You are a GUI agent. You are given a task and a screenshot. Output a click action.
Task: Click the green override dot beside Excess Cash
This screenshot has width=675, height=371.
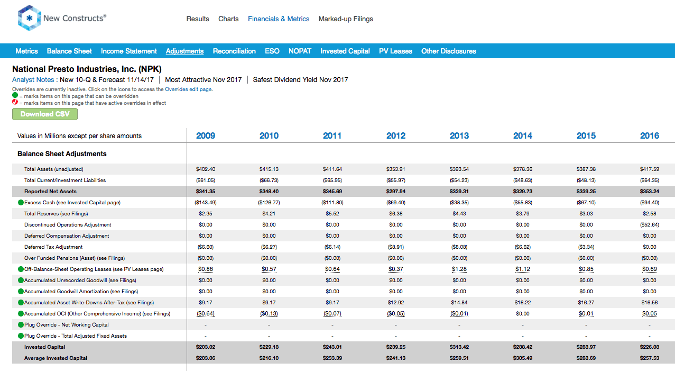(21, 203)
